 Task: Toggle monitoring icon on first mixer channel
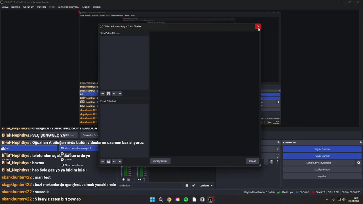[128, 179]
